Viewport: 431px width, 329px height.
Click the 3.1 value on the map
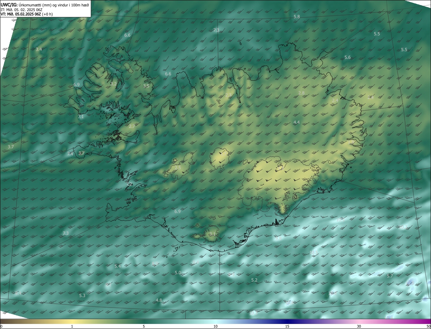tap(212, 234)
